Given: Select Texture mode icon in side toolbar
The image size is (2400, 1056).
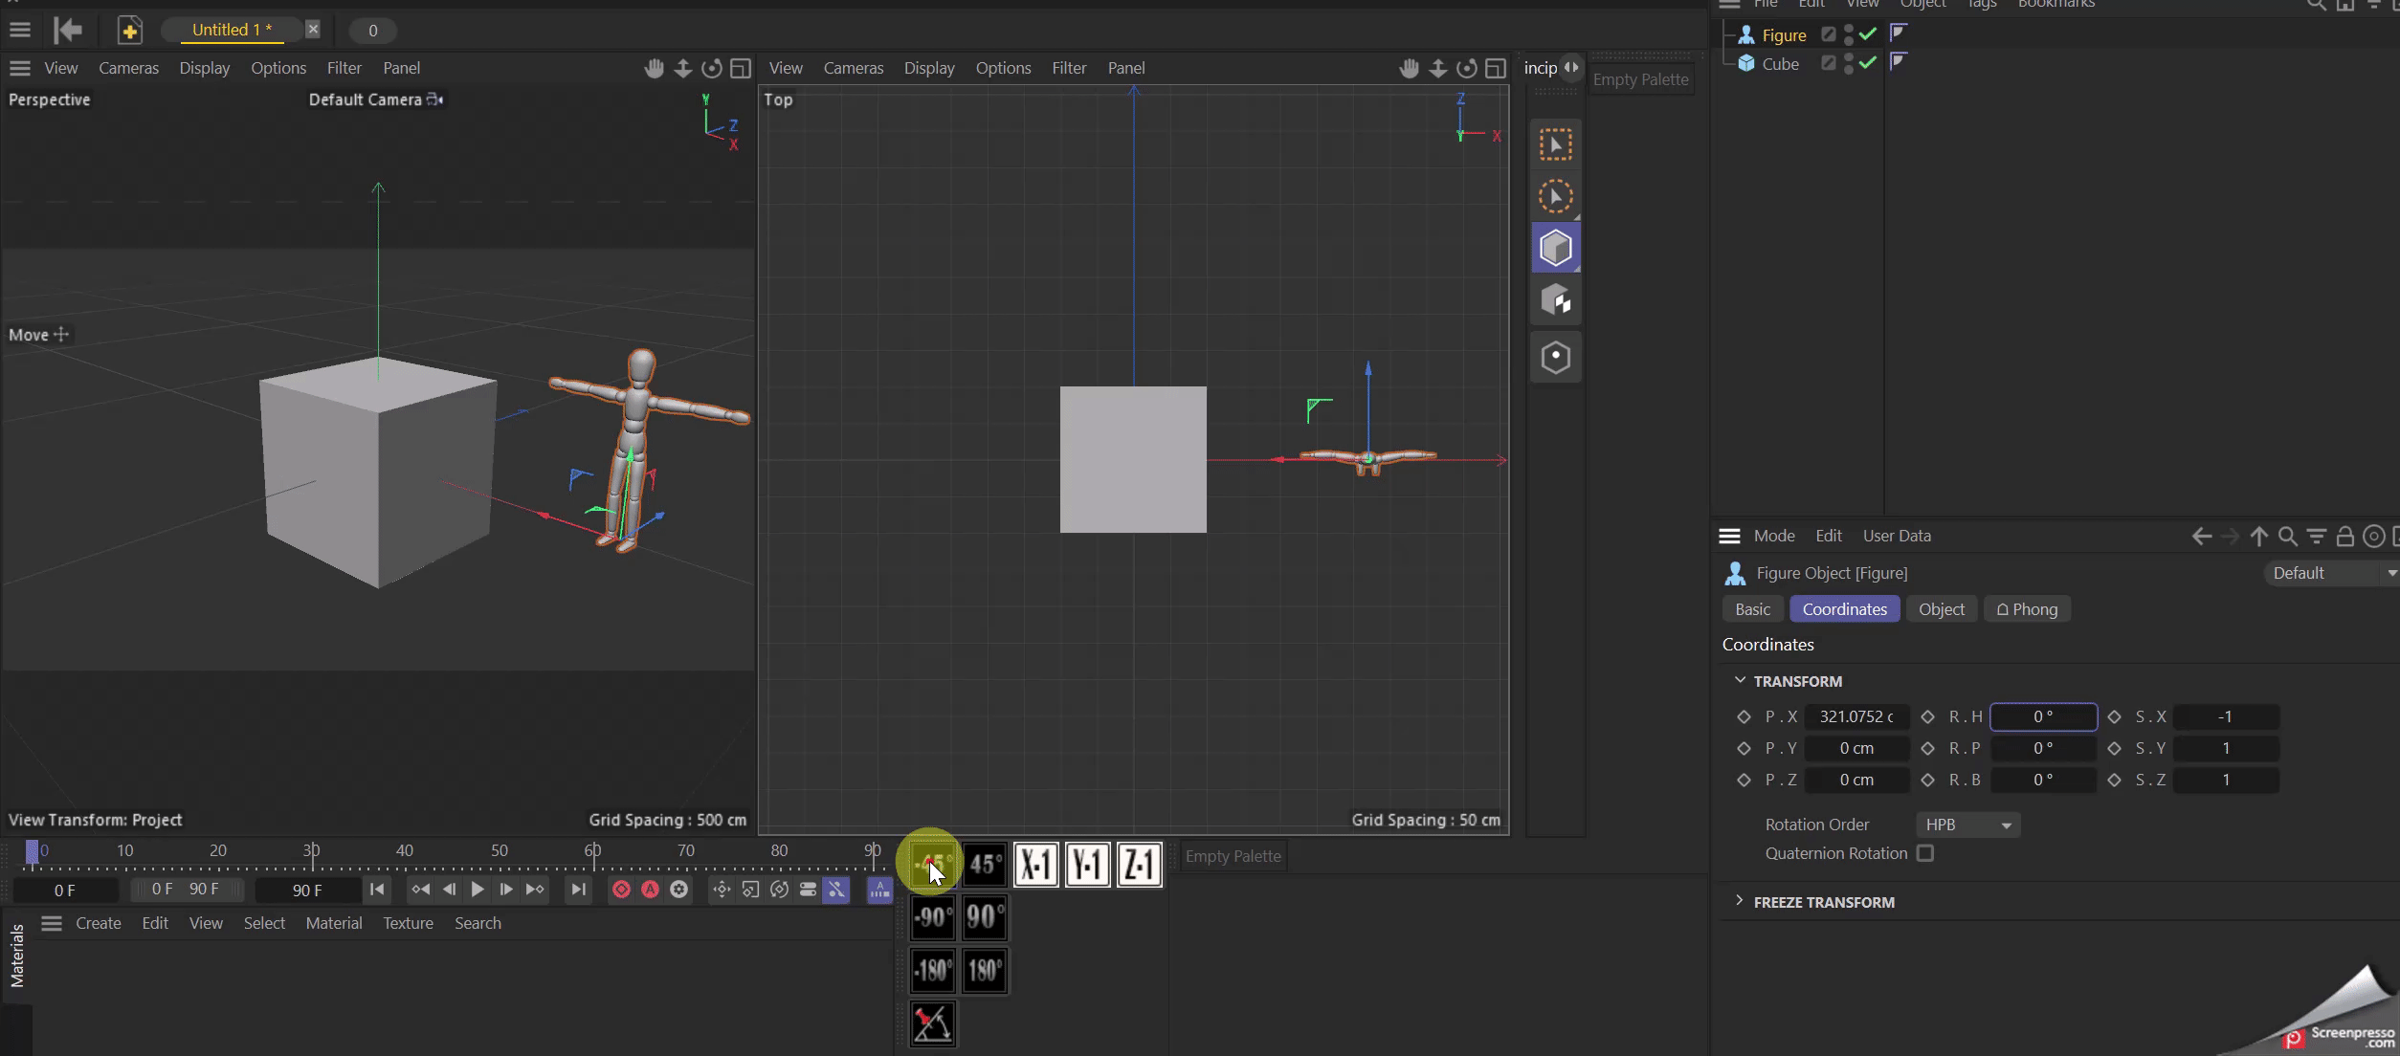Looking at the screenshot, I should coord(1555,301).
